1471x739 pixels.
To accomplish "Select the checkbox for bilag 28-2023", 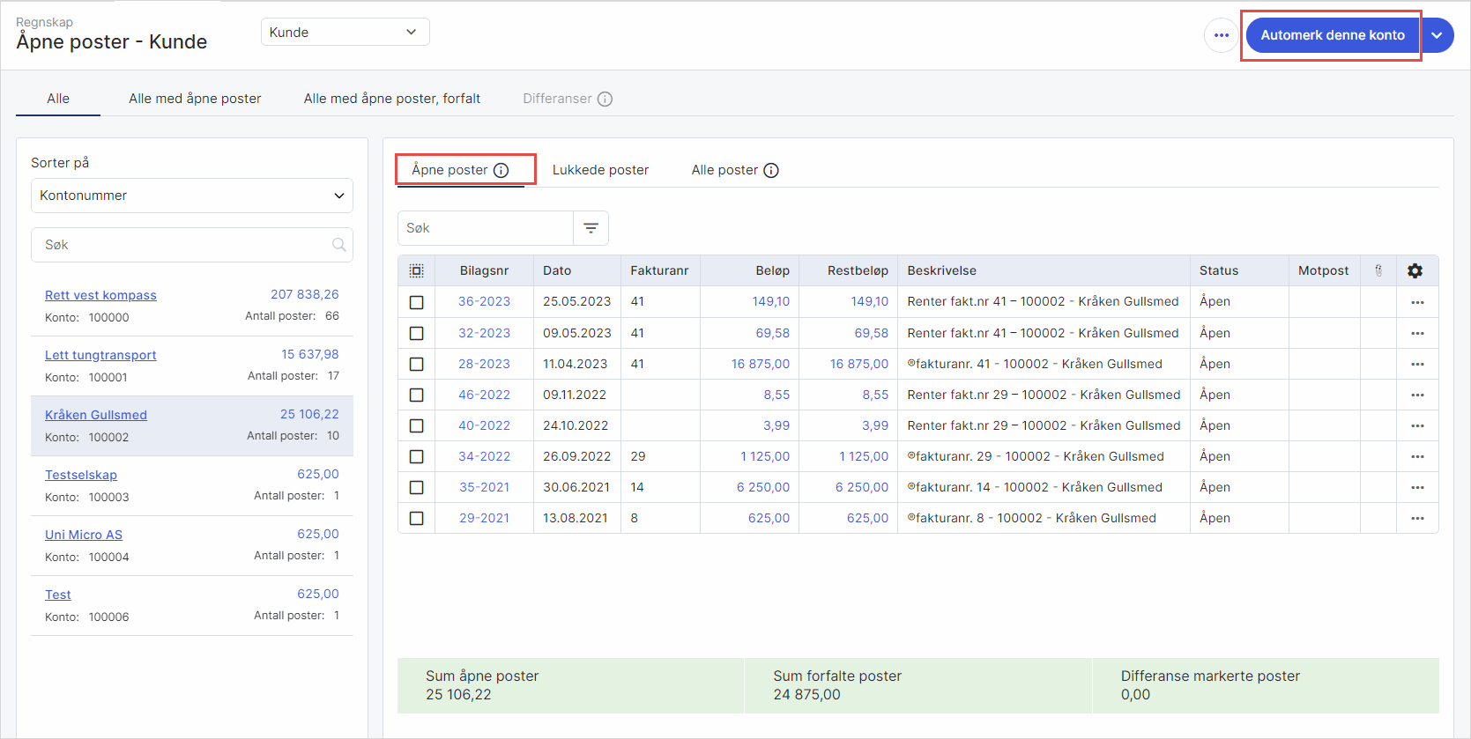I will pyautogui.click(x=417, y=364).
